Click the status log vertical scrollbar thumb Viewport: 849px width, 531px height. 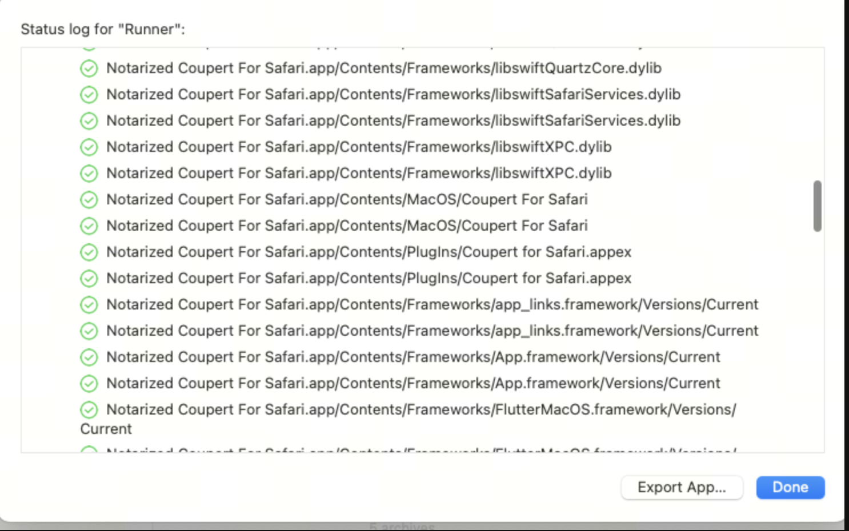[x=818, y=206]
